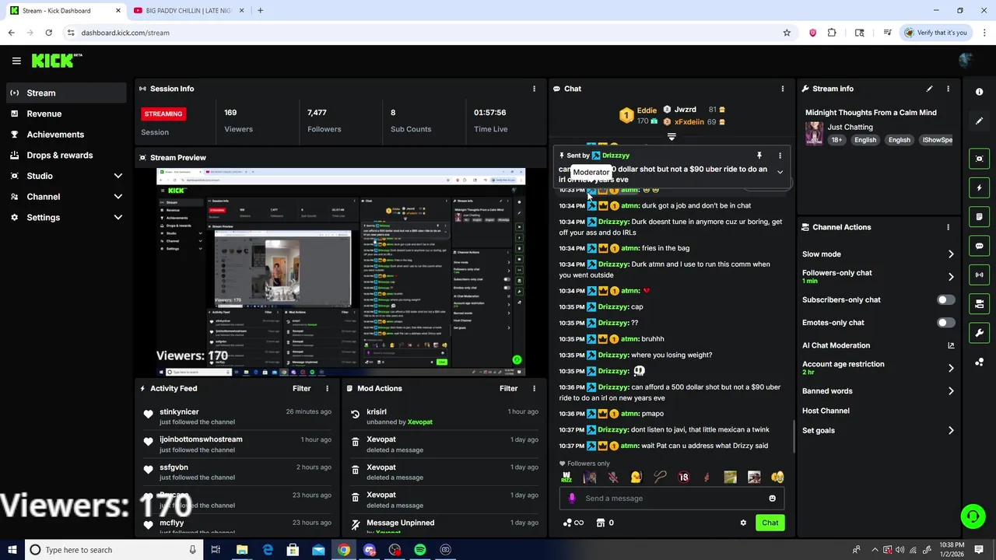The image size is (996, 560).
Task: Expand the Studio section in the sidebar
Action: (65, 176)
